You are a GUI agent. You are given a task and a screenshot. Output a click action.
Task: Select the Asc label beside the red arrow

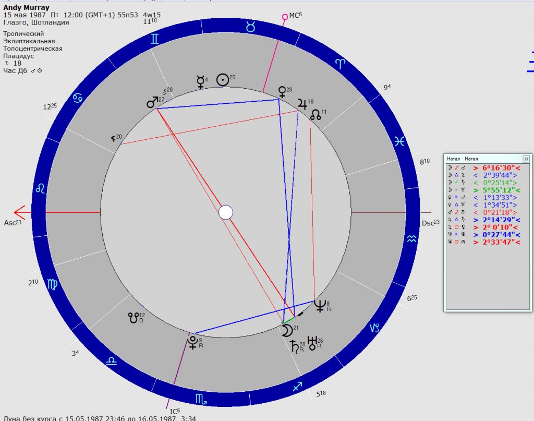click(x=13, y=223)
